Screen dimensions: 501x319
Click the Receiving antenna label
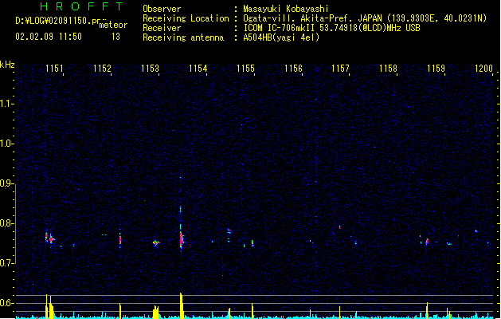point(183,37)
